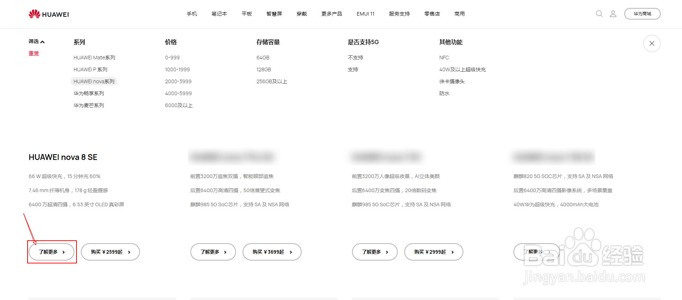Collapse the 筛选 filter expander

[x=37, y=42]
